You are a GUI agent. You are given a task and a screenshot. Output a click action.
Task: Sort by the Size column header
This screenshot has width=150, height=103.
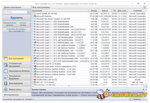tap(94, 11)
